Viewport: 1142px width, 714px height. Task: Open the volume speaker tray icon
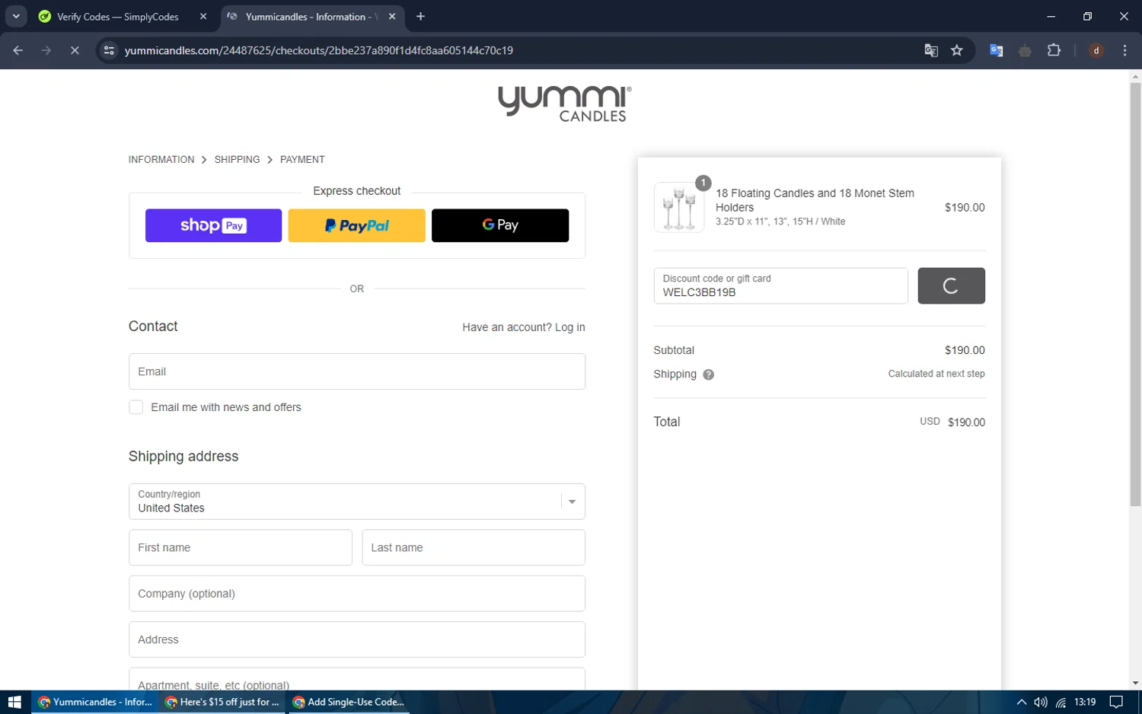[x=1041, y=702]
